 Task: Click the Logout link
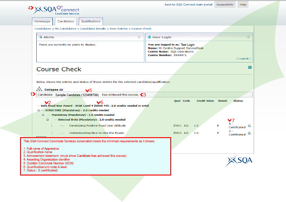pos(243,58)
